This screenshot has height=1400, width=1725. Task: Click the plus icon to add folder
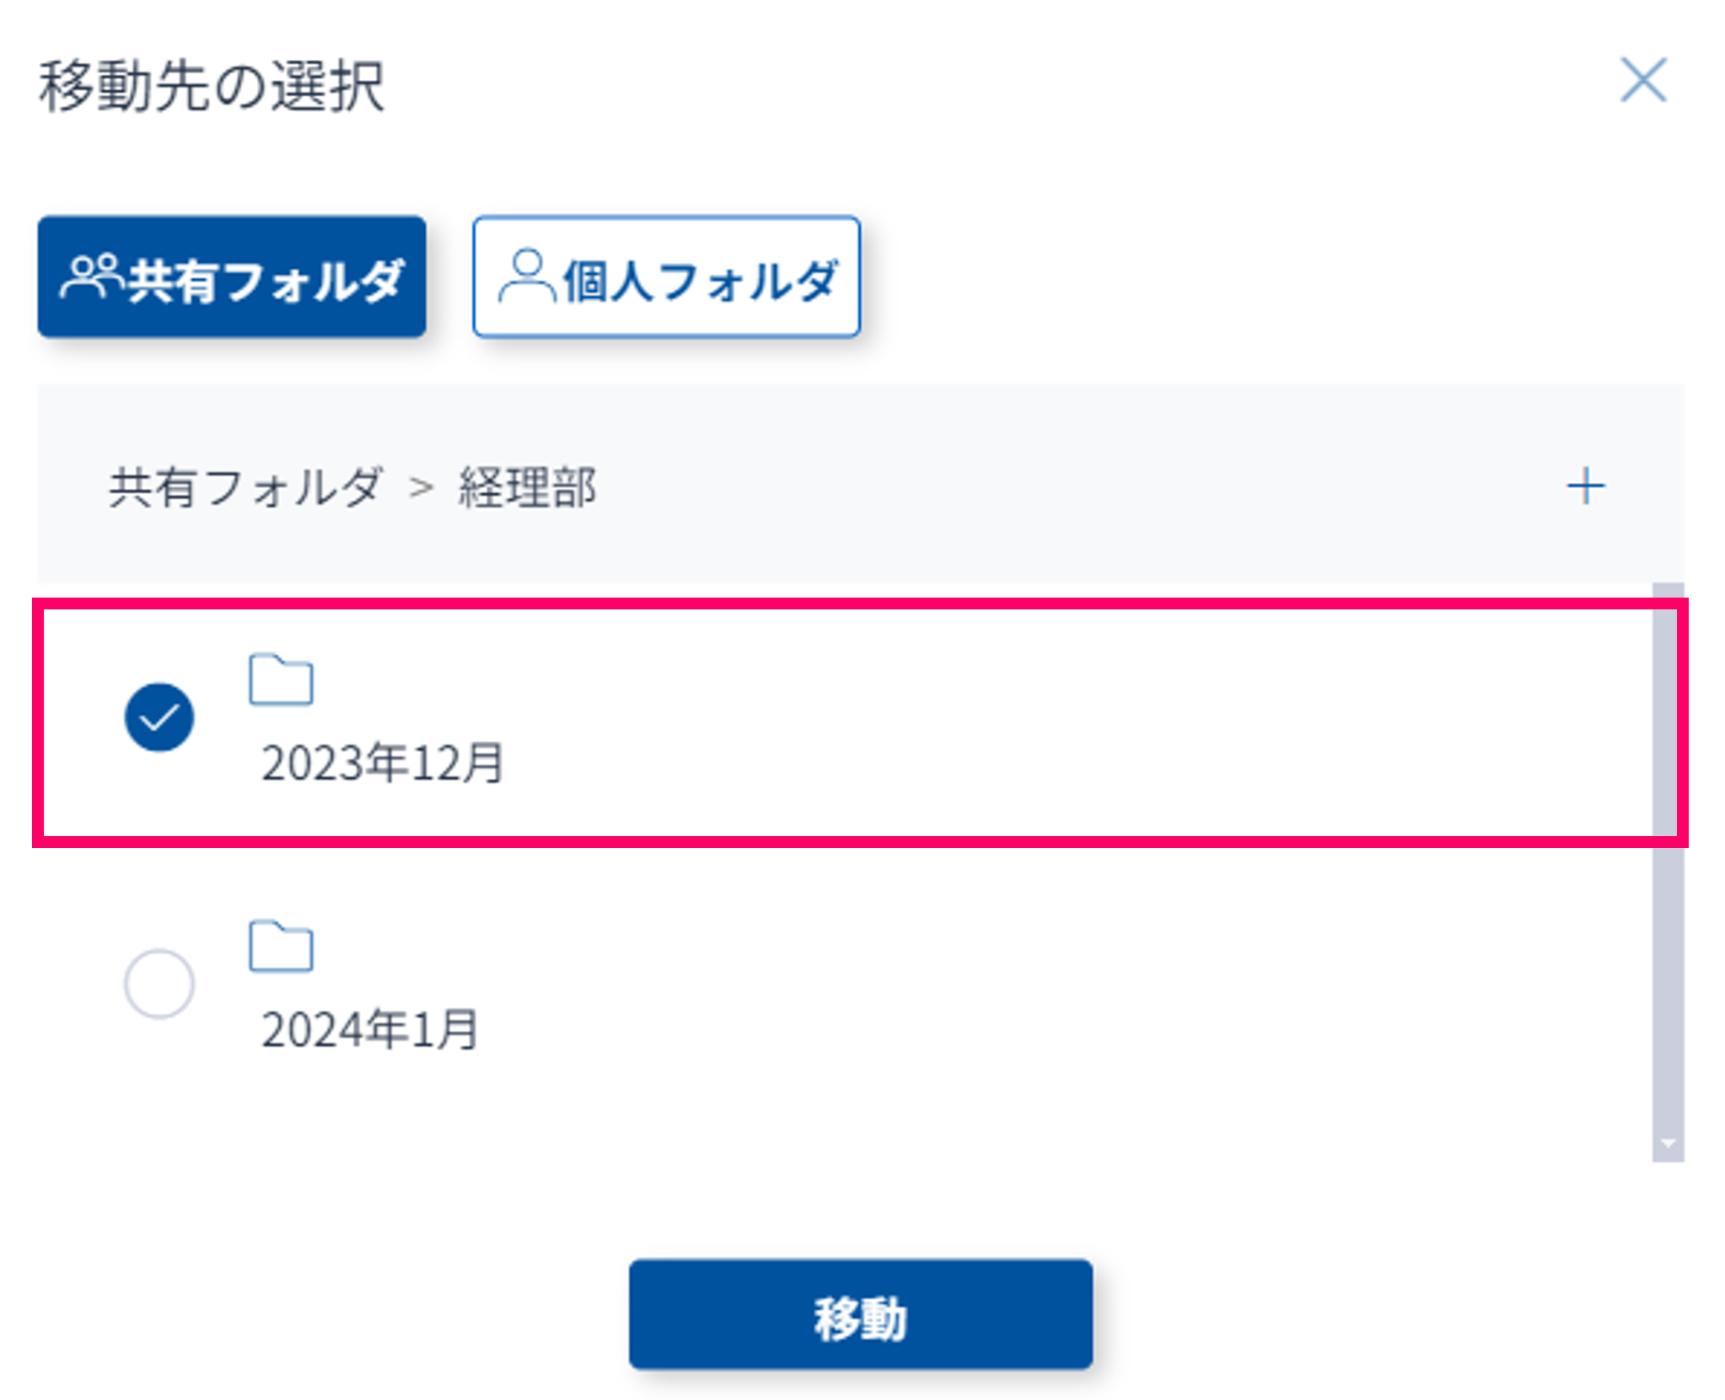tap(1585, 486)
